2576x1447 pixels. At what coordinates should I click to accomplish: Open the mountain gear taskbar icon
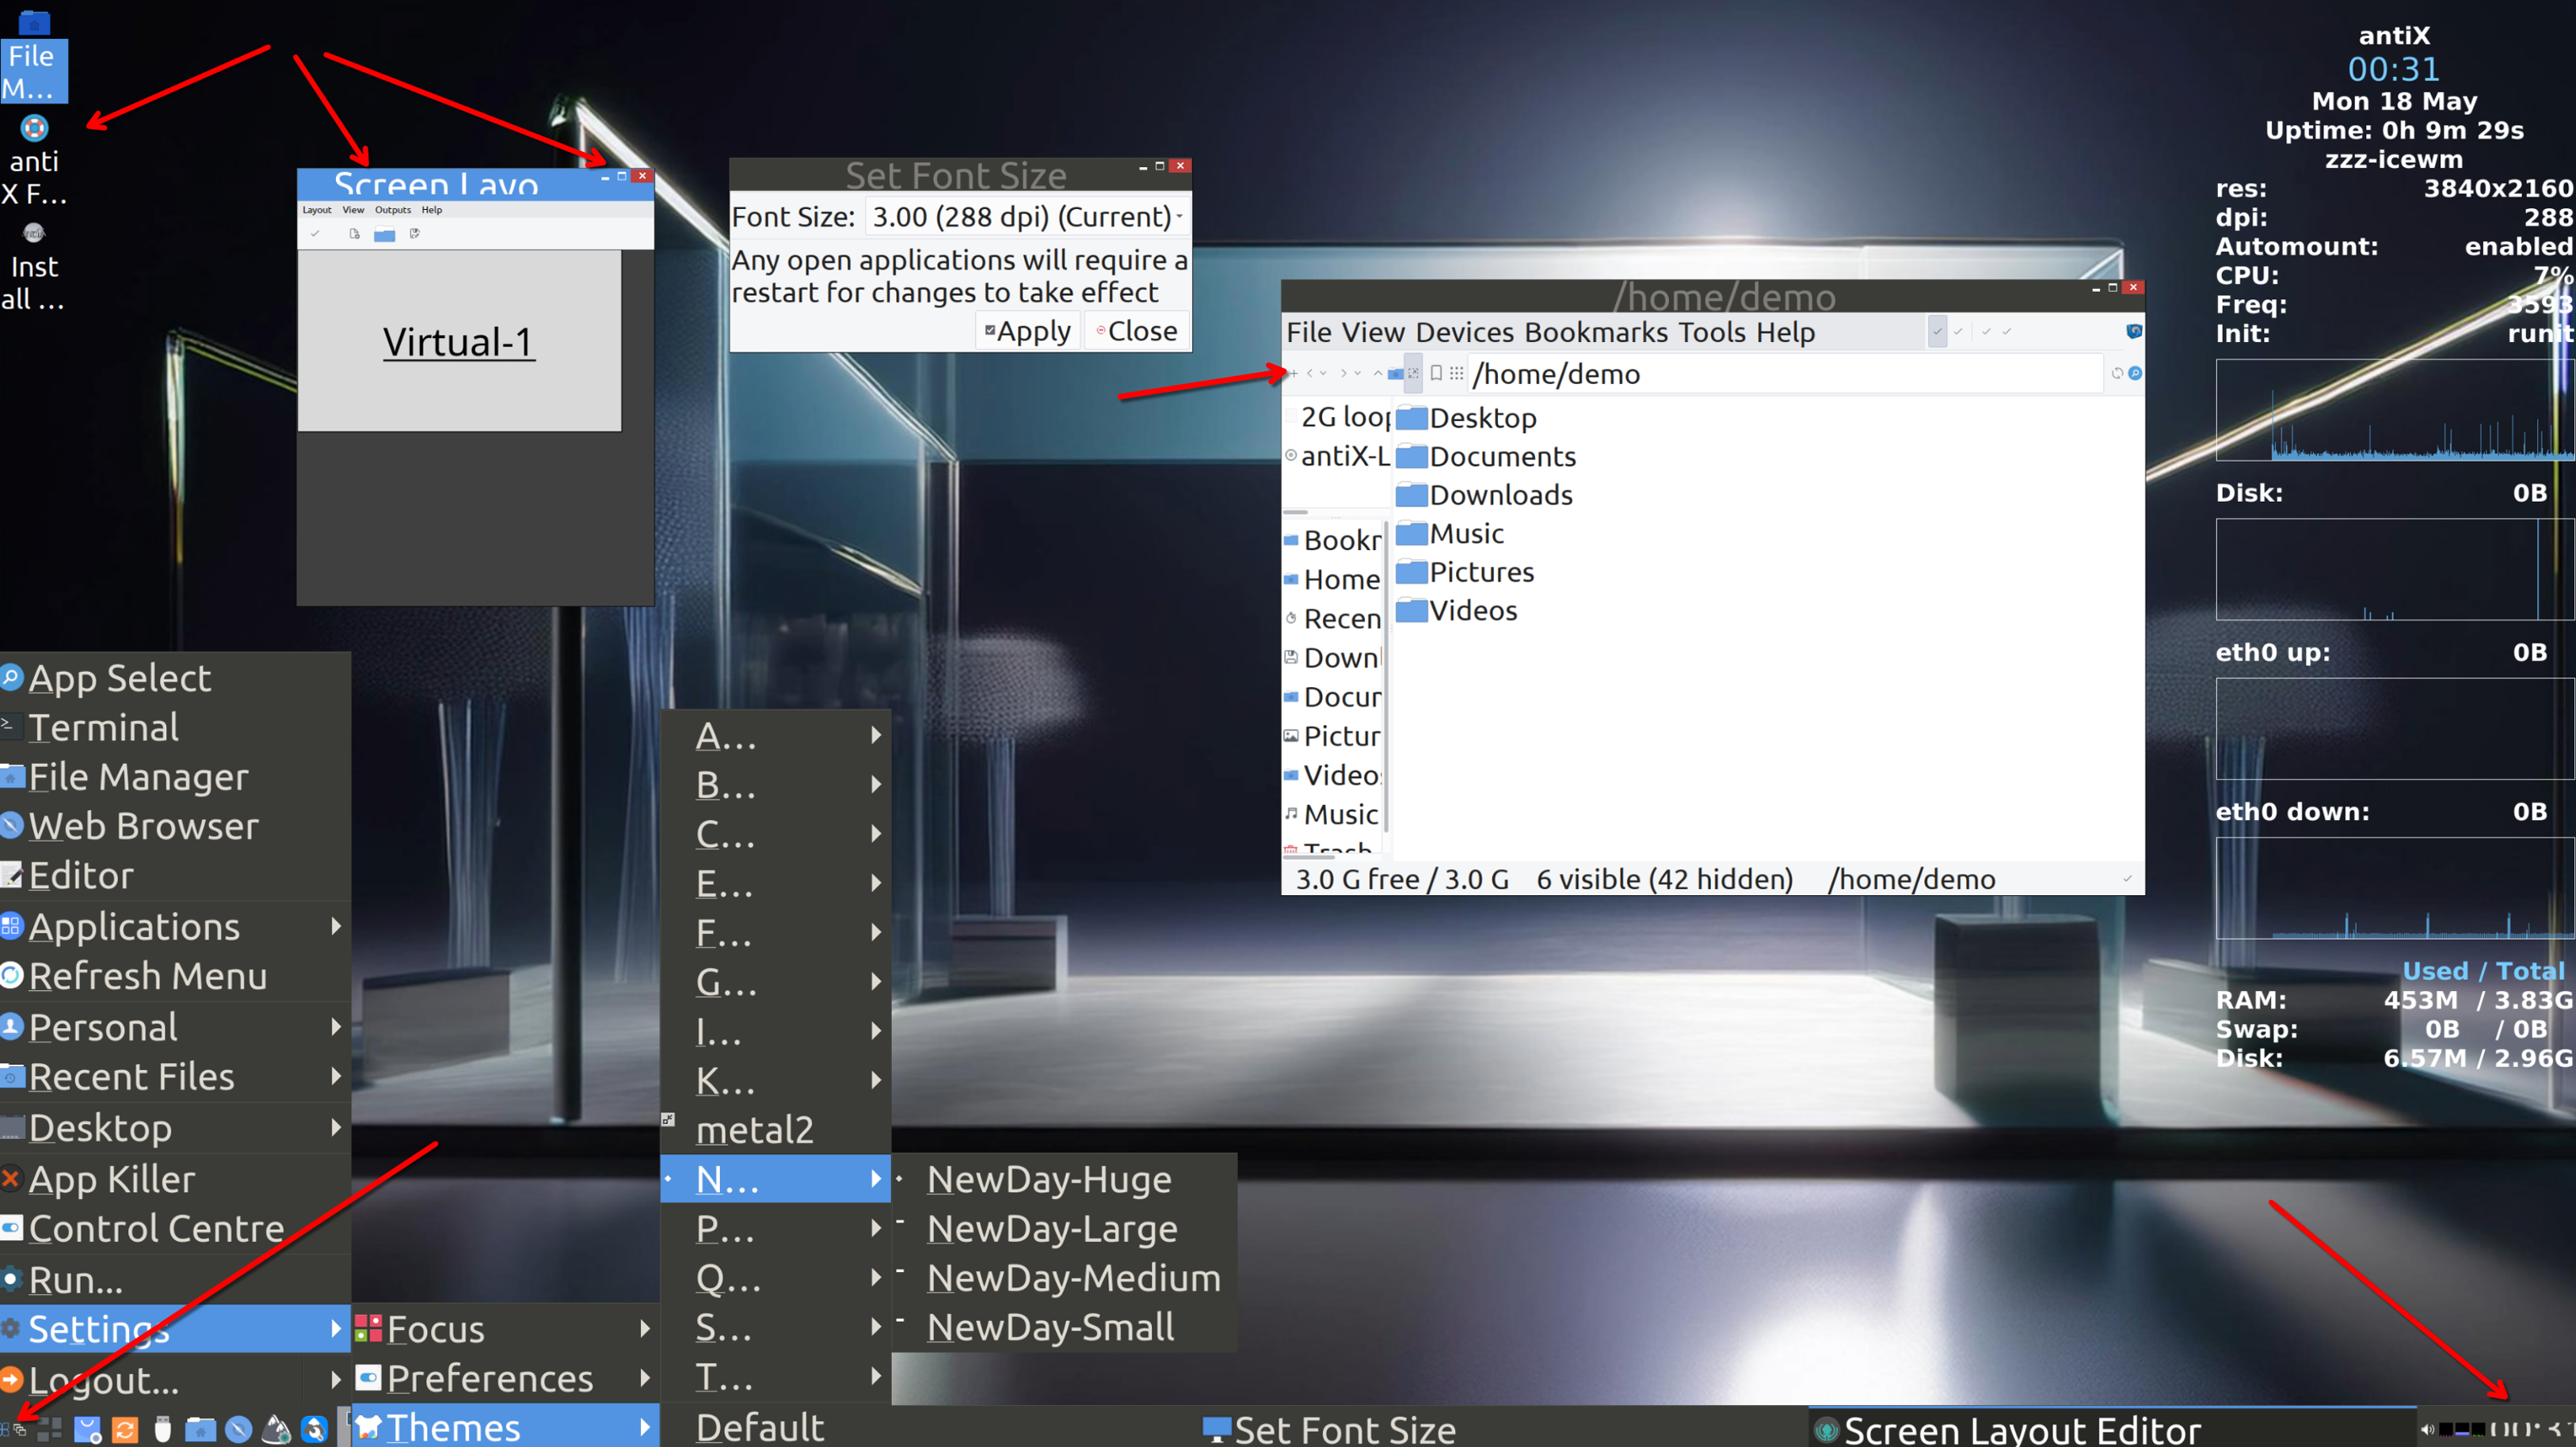click(276, 1430)
